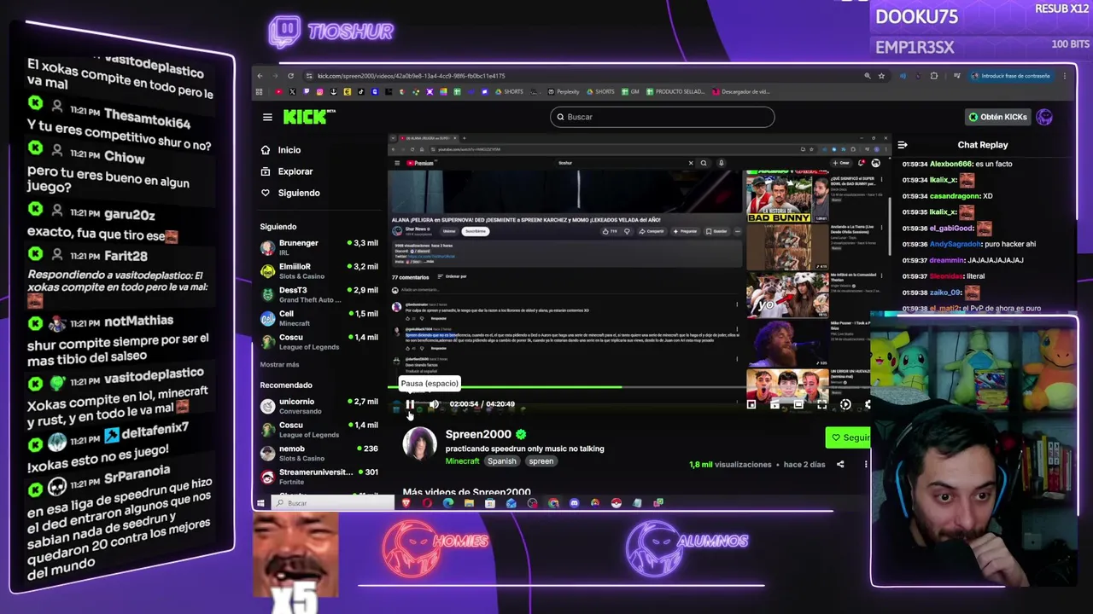Toggle theater mode in Kick player

click(798, 404)
